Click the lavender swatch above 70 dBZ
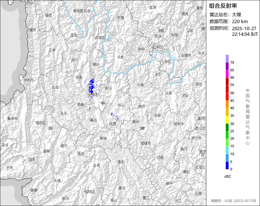This screenshot has height=206, width=260. [227, 59]
